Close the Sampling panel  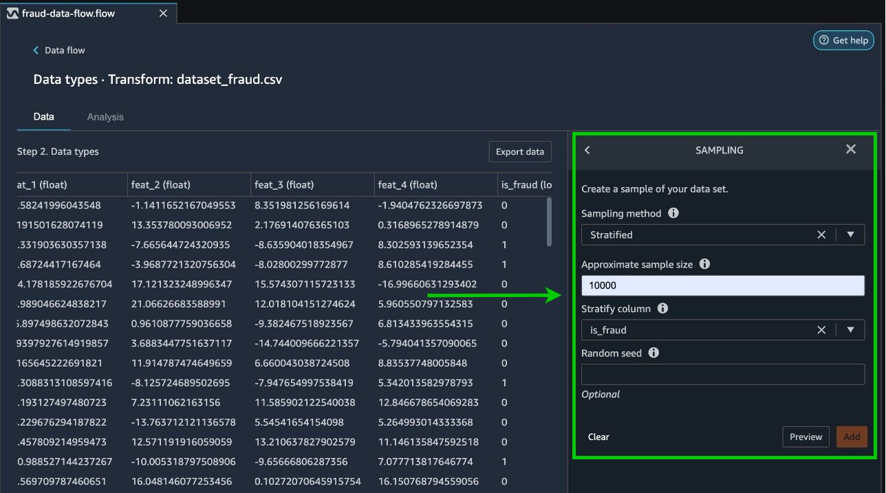point(851,149)
